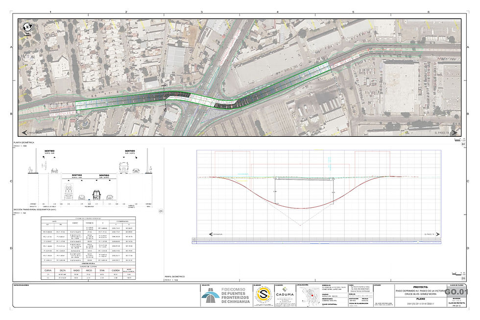The image size is (480, 320).
Task: Click the PROYECTO: heading
Action: [420, 287]
